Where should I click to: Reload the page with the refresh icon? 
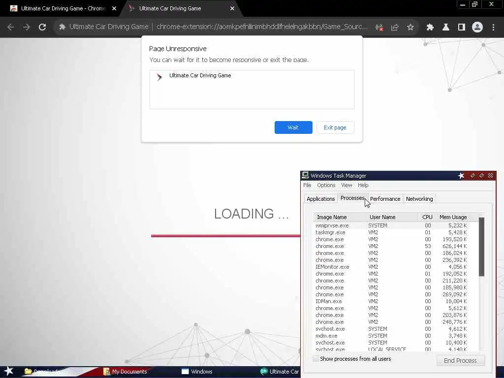[x=42, y=27]
